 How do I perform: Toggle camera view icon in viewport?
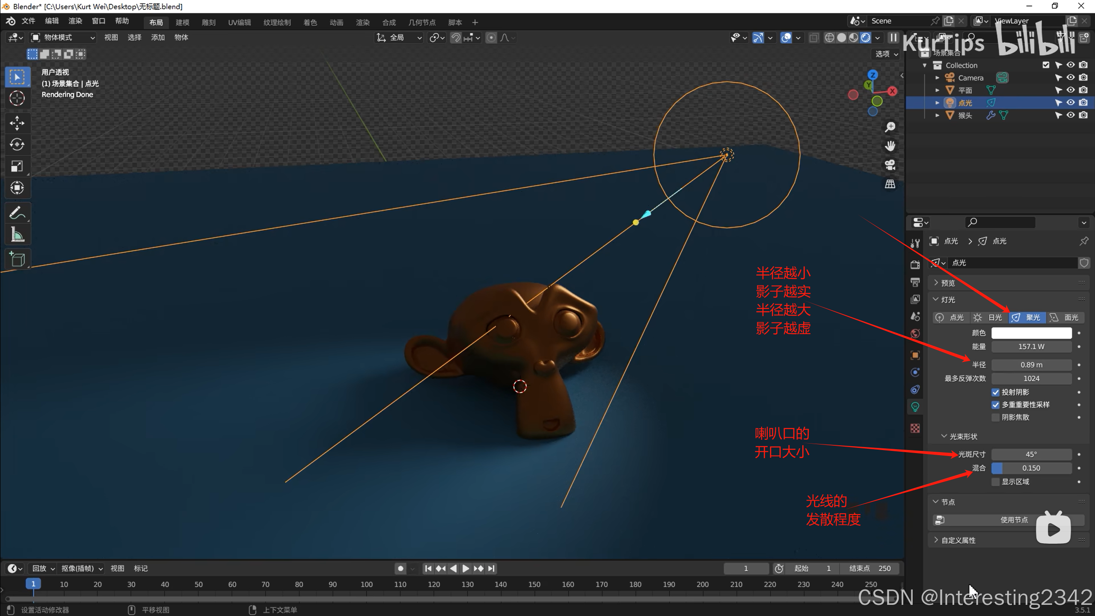pyautogui.click(x=890, y=165)
